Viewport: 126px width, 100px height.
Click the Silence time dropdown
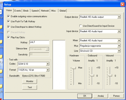39,49
